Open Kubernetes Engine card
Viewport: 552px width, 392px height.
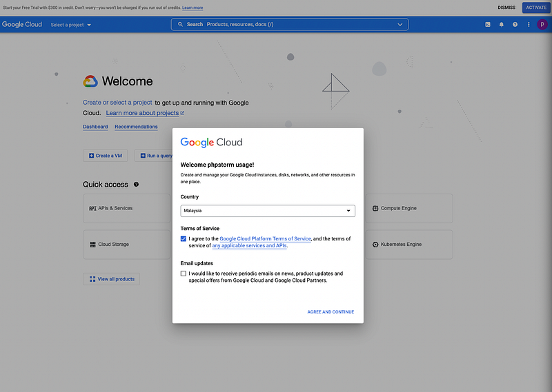pos(409,245)
